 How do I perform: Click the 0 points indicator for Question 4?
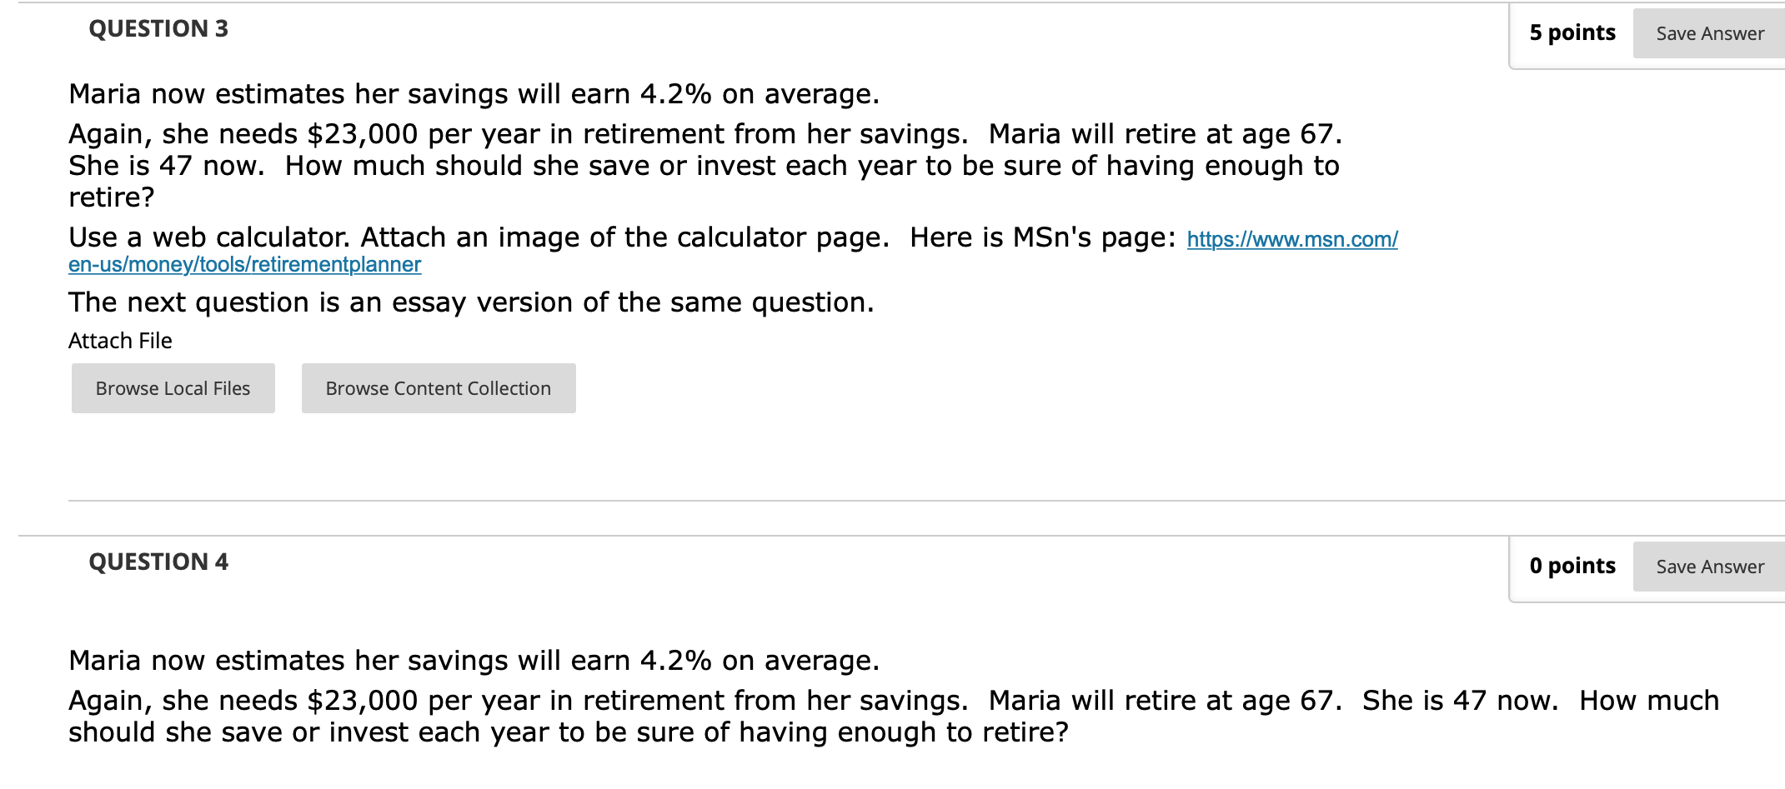tap(1571, 566)
